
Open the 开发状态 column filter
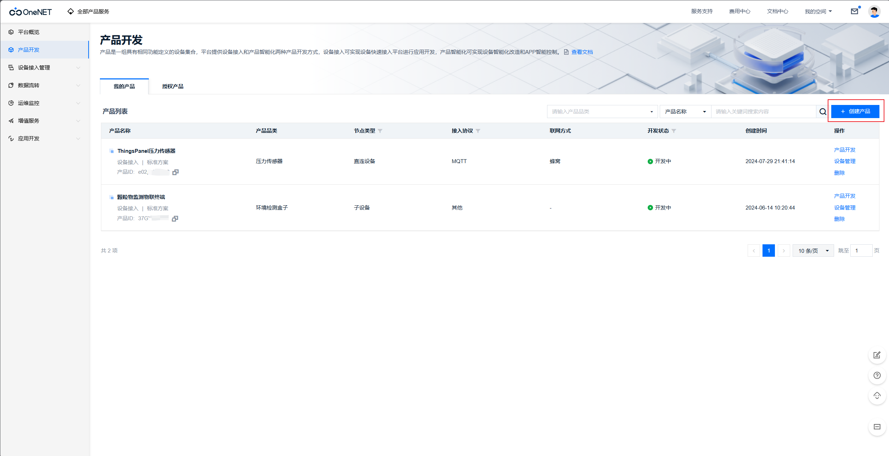click(x=674, y=131)
